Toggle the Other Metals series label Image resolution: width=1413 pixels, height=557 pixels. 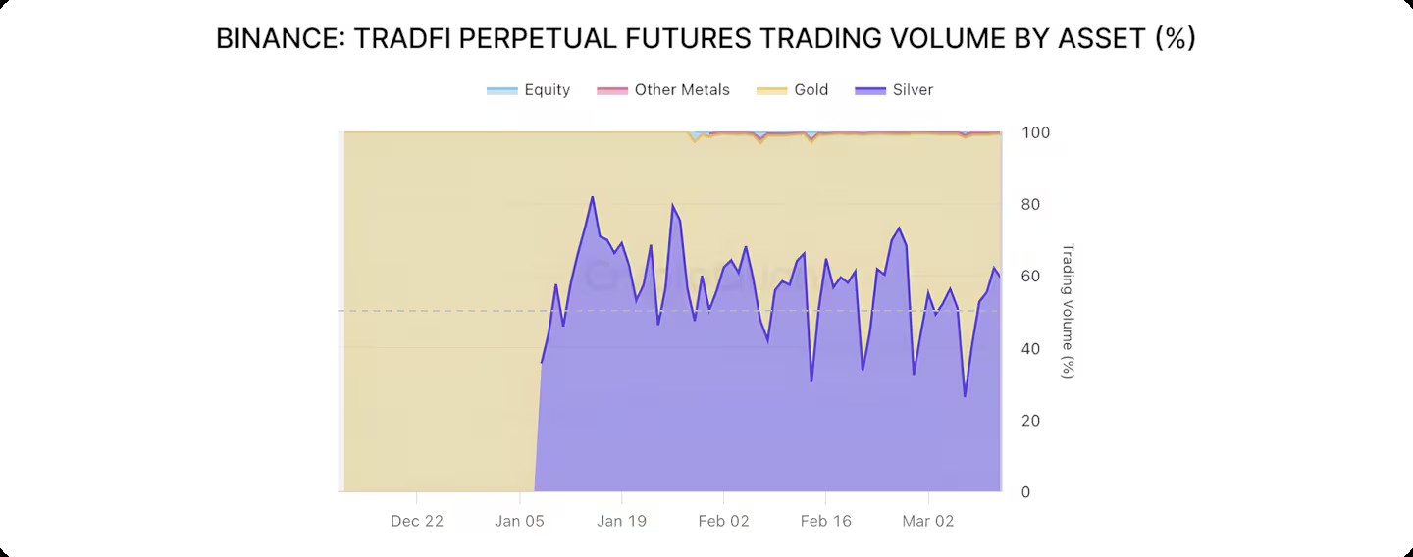pos(682,90)
